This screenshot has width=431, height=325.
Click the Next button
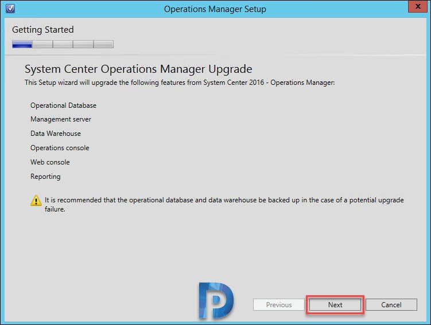335,305
